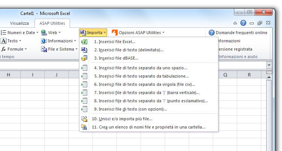This screenshot has width=282, height=151.
Task: Click the blue question mark Domande frequenti icon
Action: pos(211,33)
